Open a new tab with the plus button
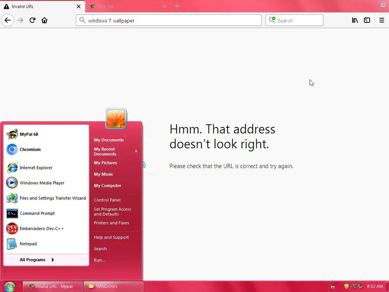This screenshot has height=292, width=389. click(177, 6)
